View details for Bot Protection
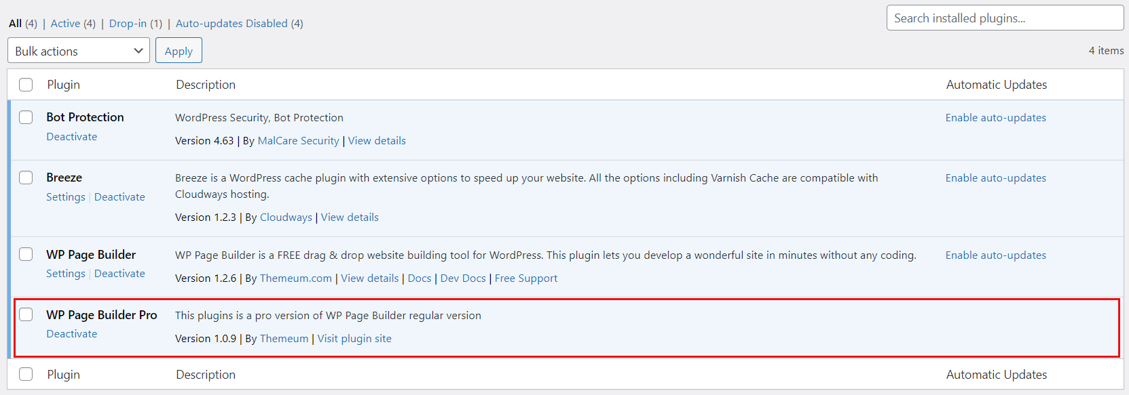Screen dimensions: 1129x395 tap(377, 141)
